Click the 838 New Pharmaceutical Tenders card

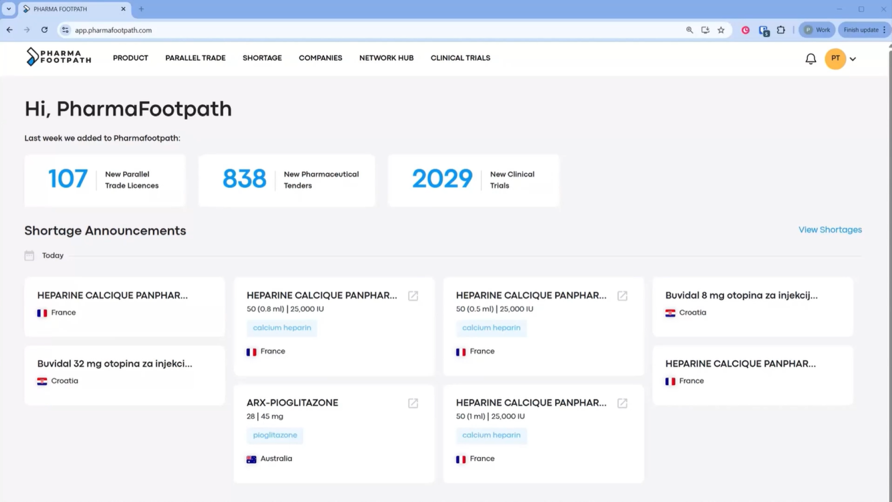[x=286, y=180]
